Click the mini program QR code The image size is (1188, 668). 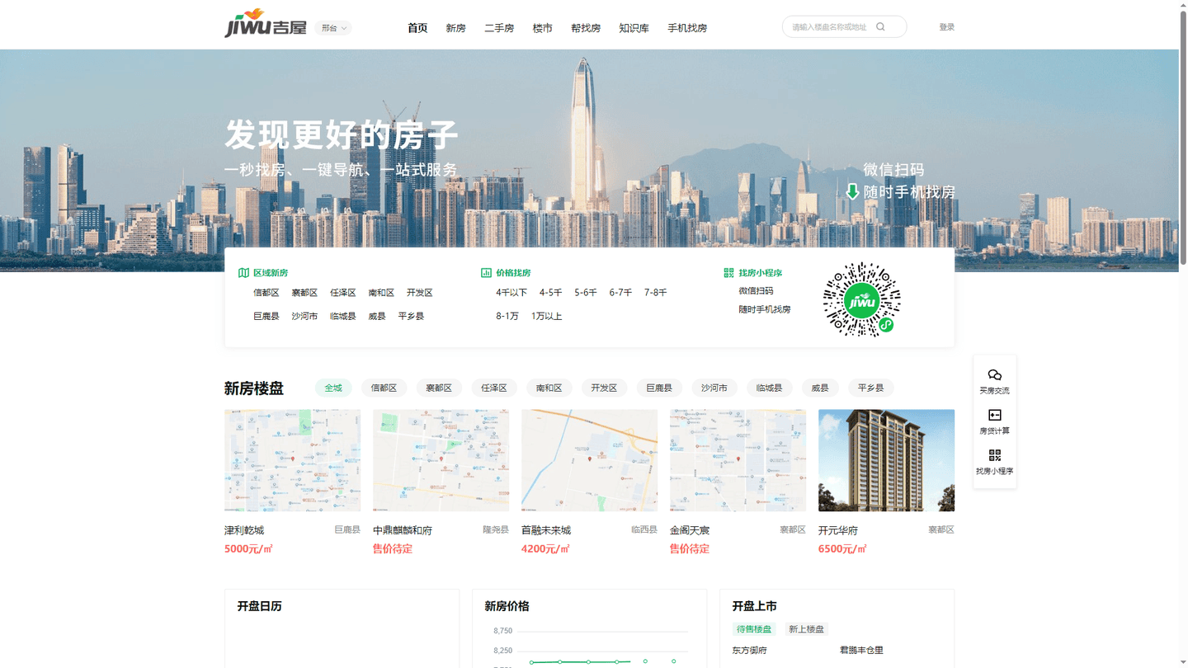pyautogui.click(x=862, y=299)
